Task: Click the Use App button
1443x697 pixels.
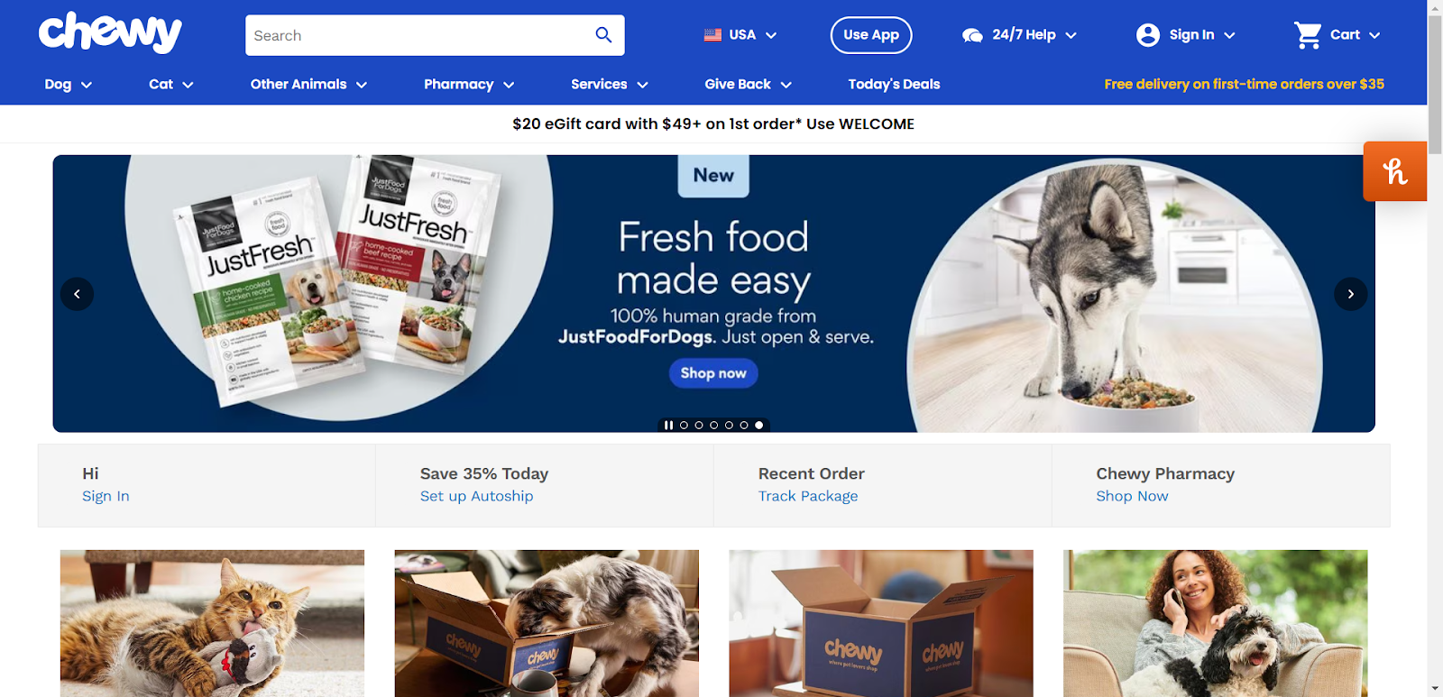Action: pyautogui.click(x=871, y=35)
